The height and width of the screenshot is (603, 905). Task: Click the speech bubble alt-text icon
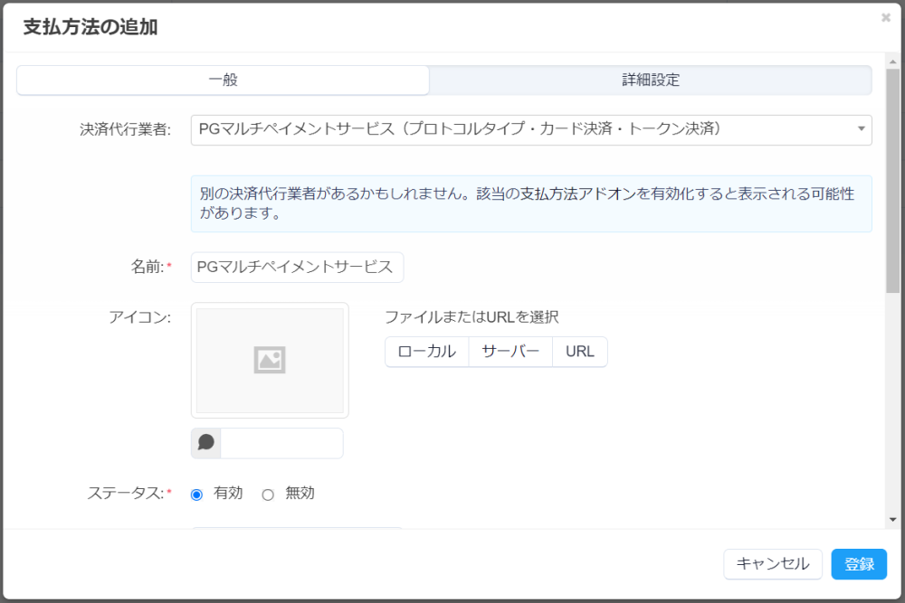tap(206, 443)
